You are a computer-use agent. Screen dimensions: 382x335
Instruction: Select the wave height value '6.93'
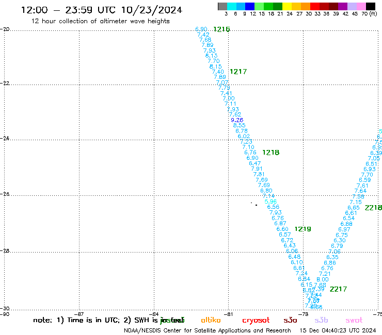(x=370, y=169)
